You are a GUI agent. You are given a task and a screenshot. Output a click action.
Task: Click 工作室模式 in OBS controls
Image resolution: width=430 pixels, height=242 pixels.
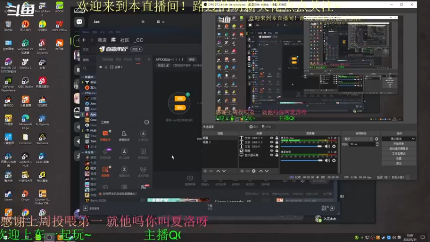pos(399,154)
